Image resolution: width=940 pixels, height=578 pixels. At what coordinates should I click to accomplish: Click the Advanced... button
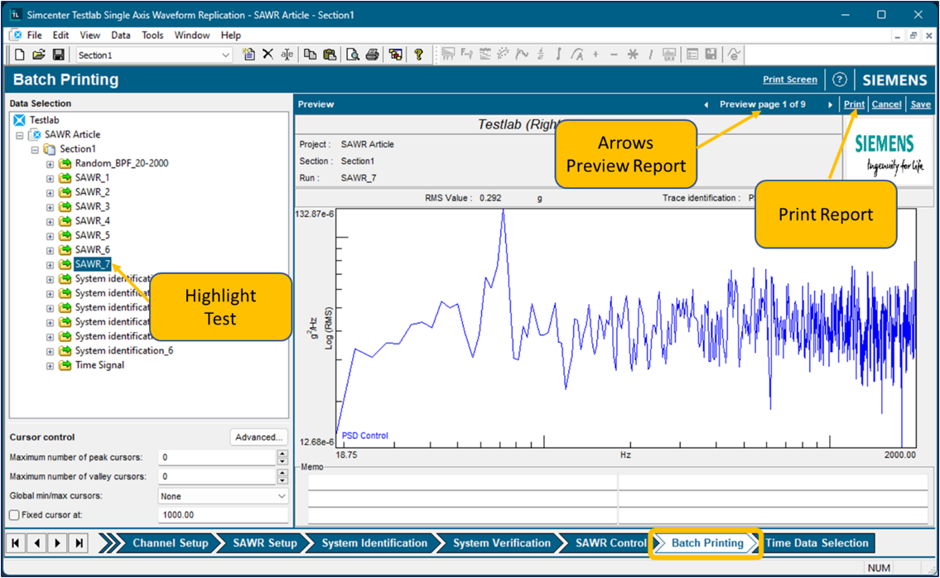coord(258,437)
